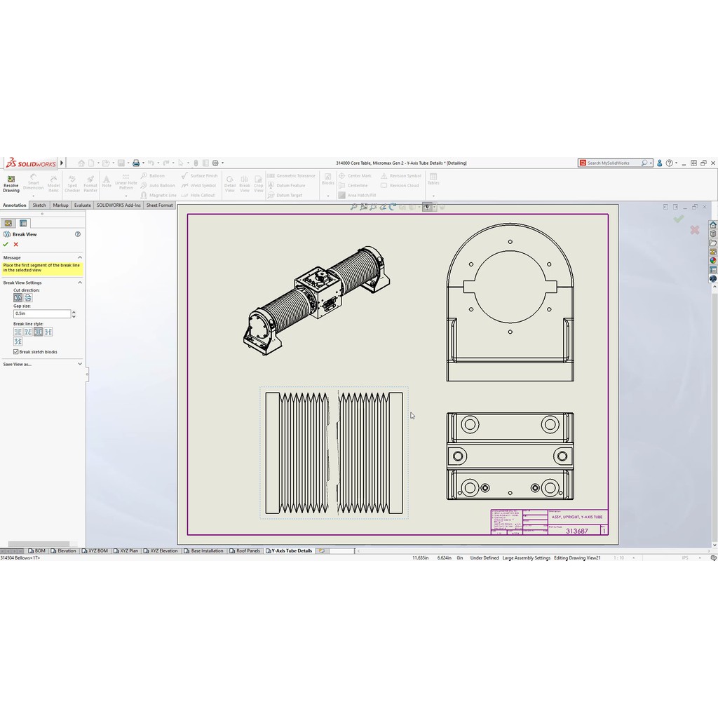The width and height of the screenshot is (718, 718).
Task: Decrease gap size with down arrow
Action: 74,316
